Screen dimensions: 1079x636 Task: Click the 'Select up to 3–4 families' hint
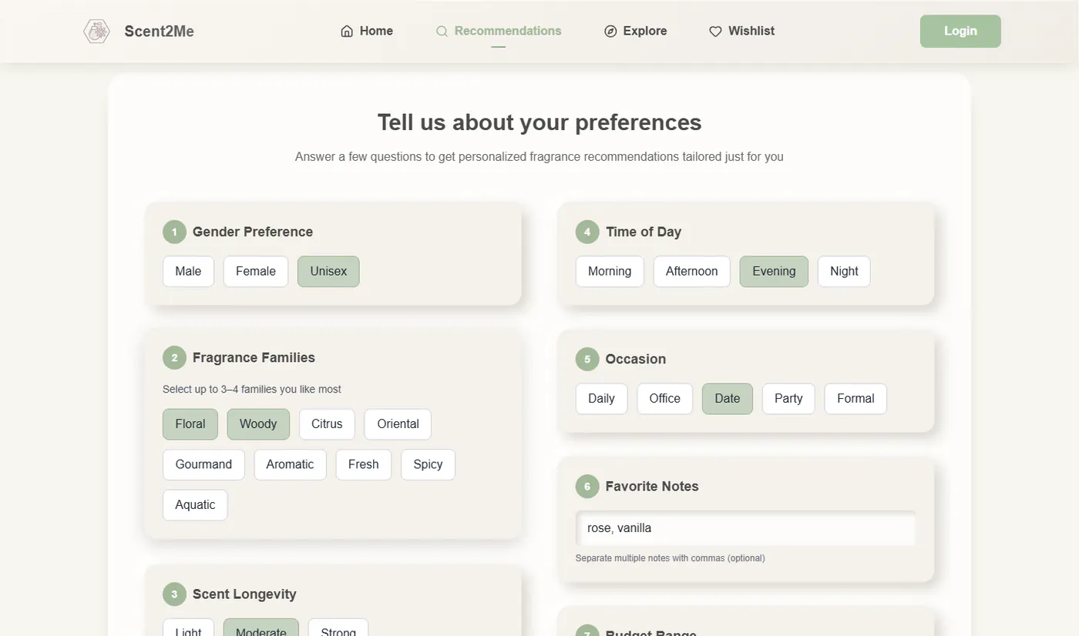pyautogui.click(x=252, y=390)
